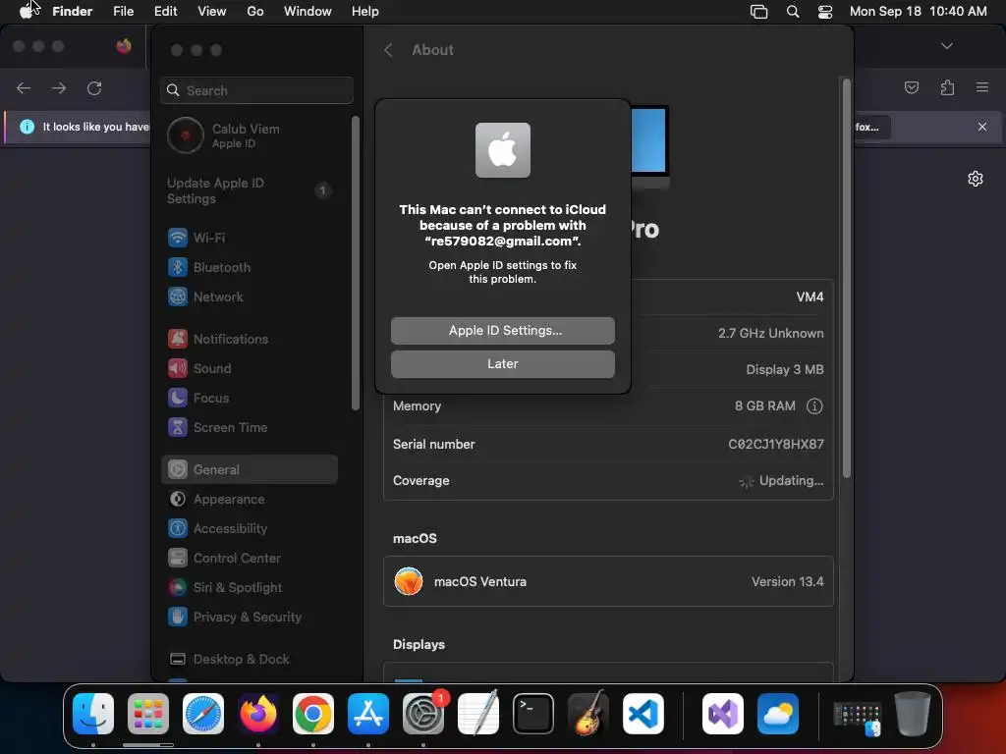Open the Trash from the Dock
Viewport: 1006px width, 754px height.
pyautogui.click(x=912, y=714)
